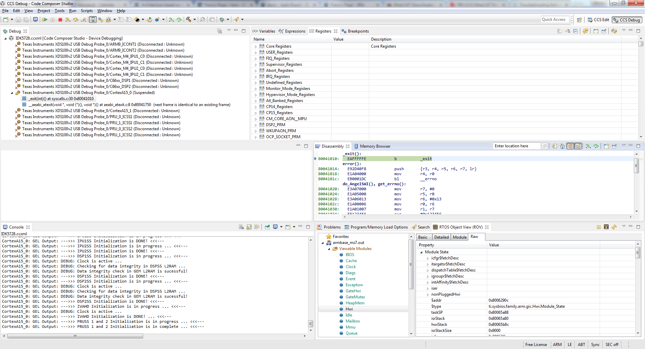The height and width of the screenshot is (349, 645).
Task: Click the Build hammer icon
Action: tap(189, 20)
